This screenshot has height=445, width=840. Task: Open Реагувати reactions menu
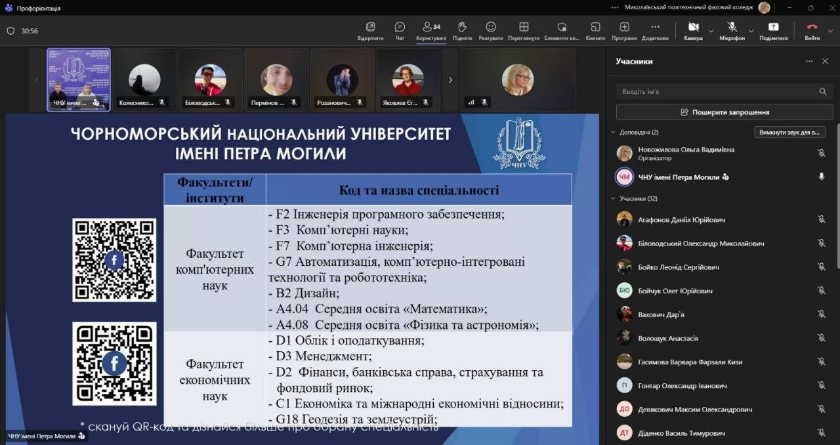point(490,30)
